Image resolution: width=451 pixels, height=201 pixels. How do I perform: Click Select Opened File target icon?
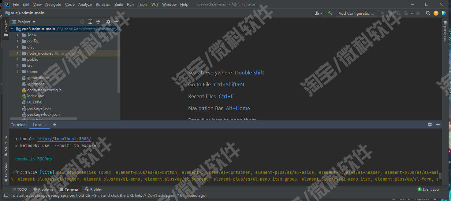(x=82, y=22)
